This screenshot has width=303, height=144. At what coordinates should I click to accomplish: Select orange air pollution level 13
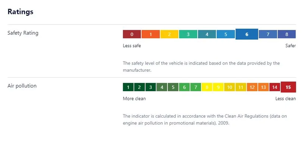(263, 87)
